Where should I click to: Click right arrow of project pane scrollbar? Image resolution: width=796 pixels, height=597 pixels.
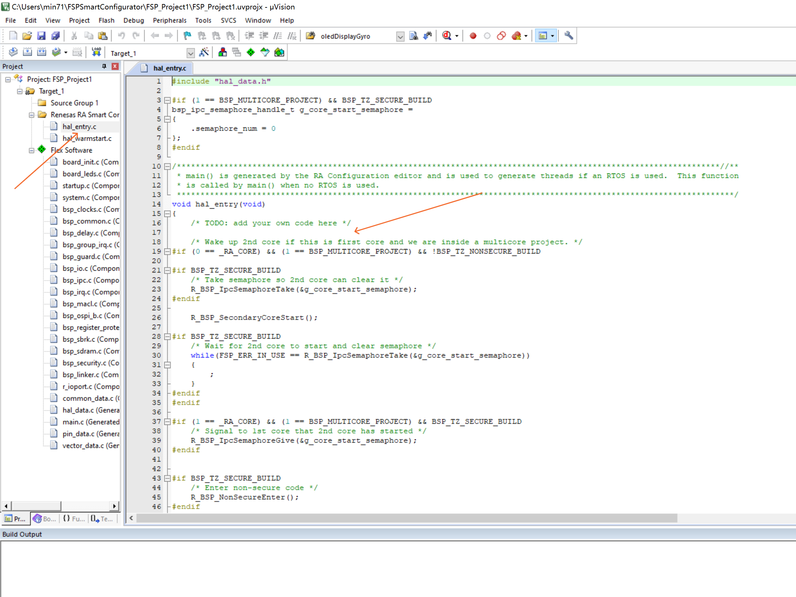click(114, 506)
